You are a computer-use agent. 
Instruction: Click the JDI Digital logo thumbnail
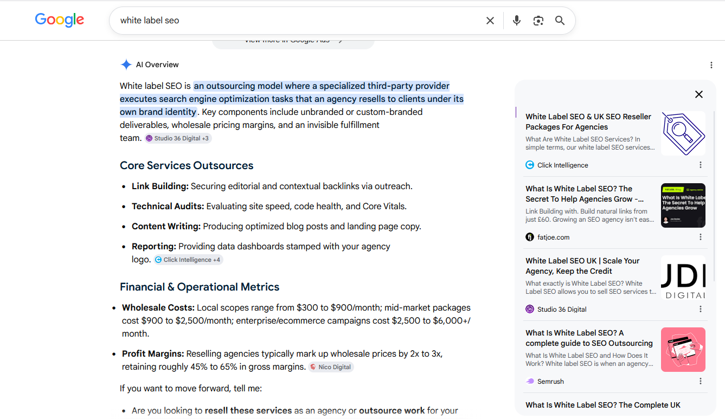click(x=683, y=278)
